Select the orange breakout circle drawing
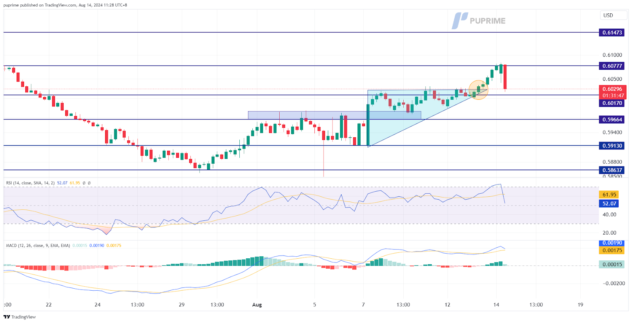632x323 pixels. tap(478, 90)
